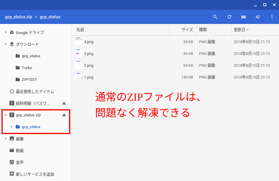The height and width of the screenshot is (181, 279).
Task: Click the Google Drive icon in the sidebar
Action: [x=12, y=32]
